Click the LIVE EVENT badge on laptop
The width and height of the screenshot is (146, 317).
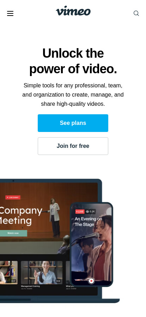pos(13,197)
